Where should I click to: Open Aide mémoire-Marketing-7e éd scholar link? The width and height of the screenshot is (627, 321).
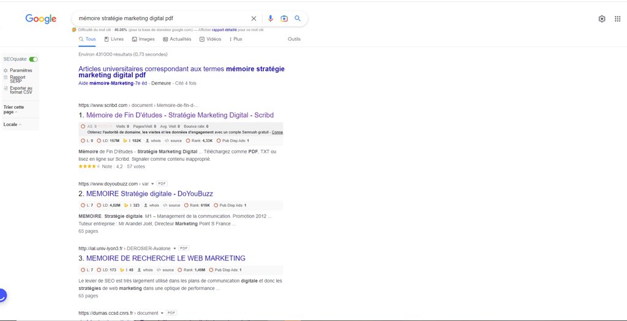point(113,83)
